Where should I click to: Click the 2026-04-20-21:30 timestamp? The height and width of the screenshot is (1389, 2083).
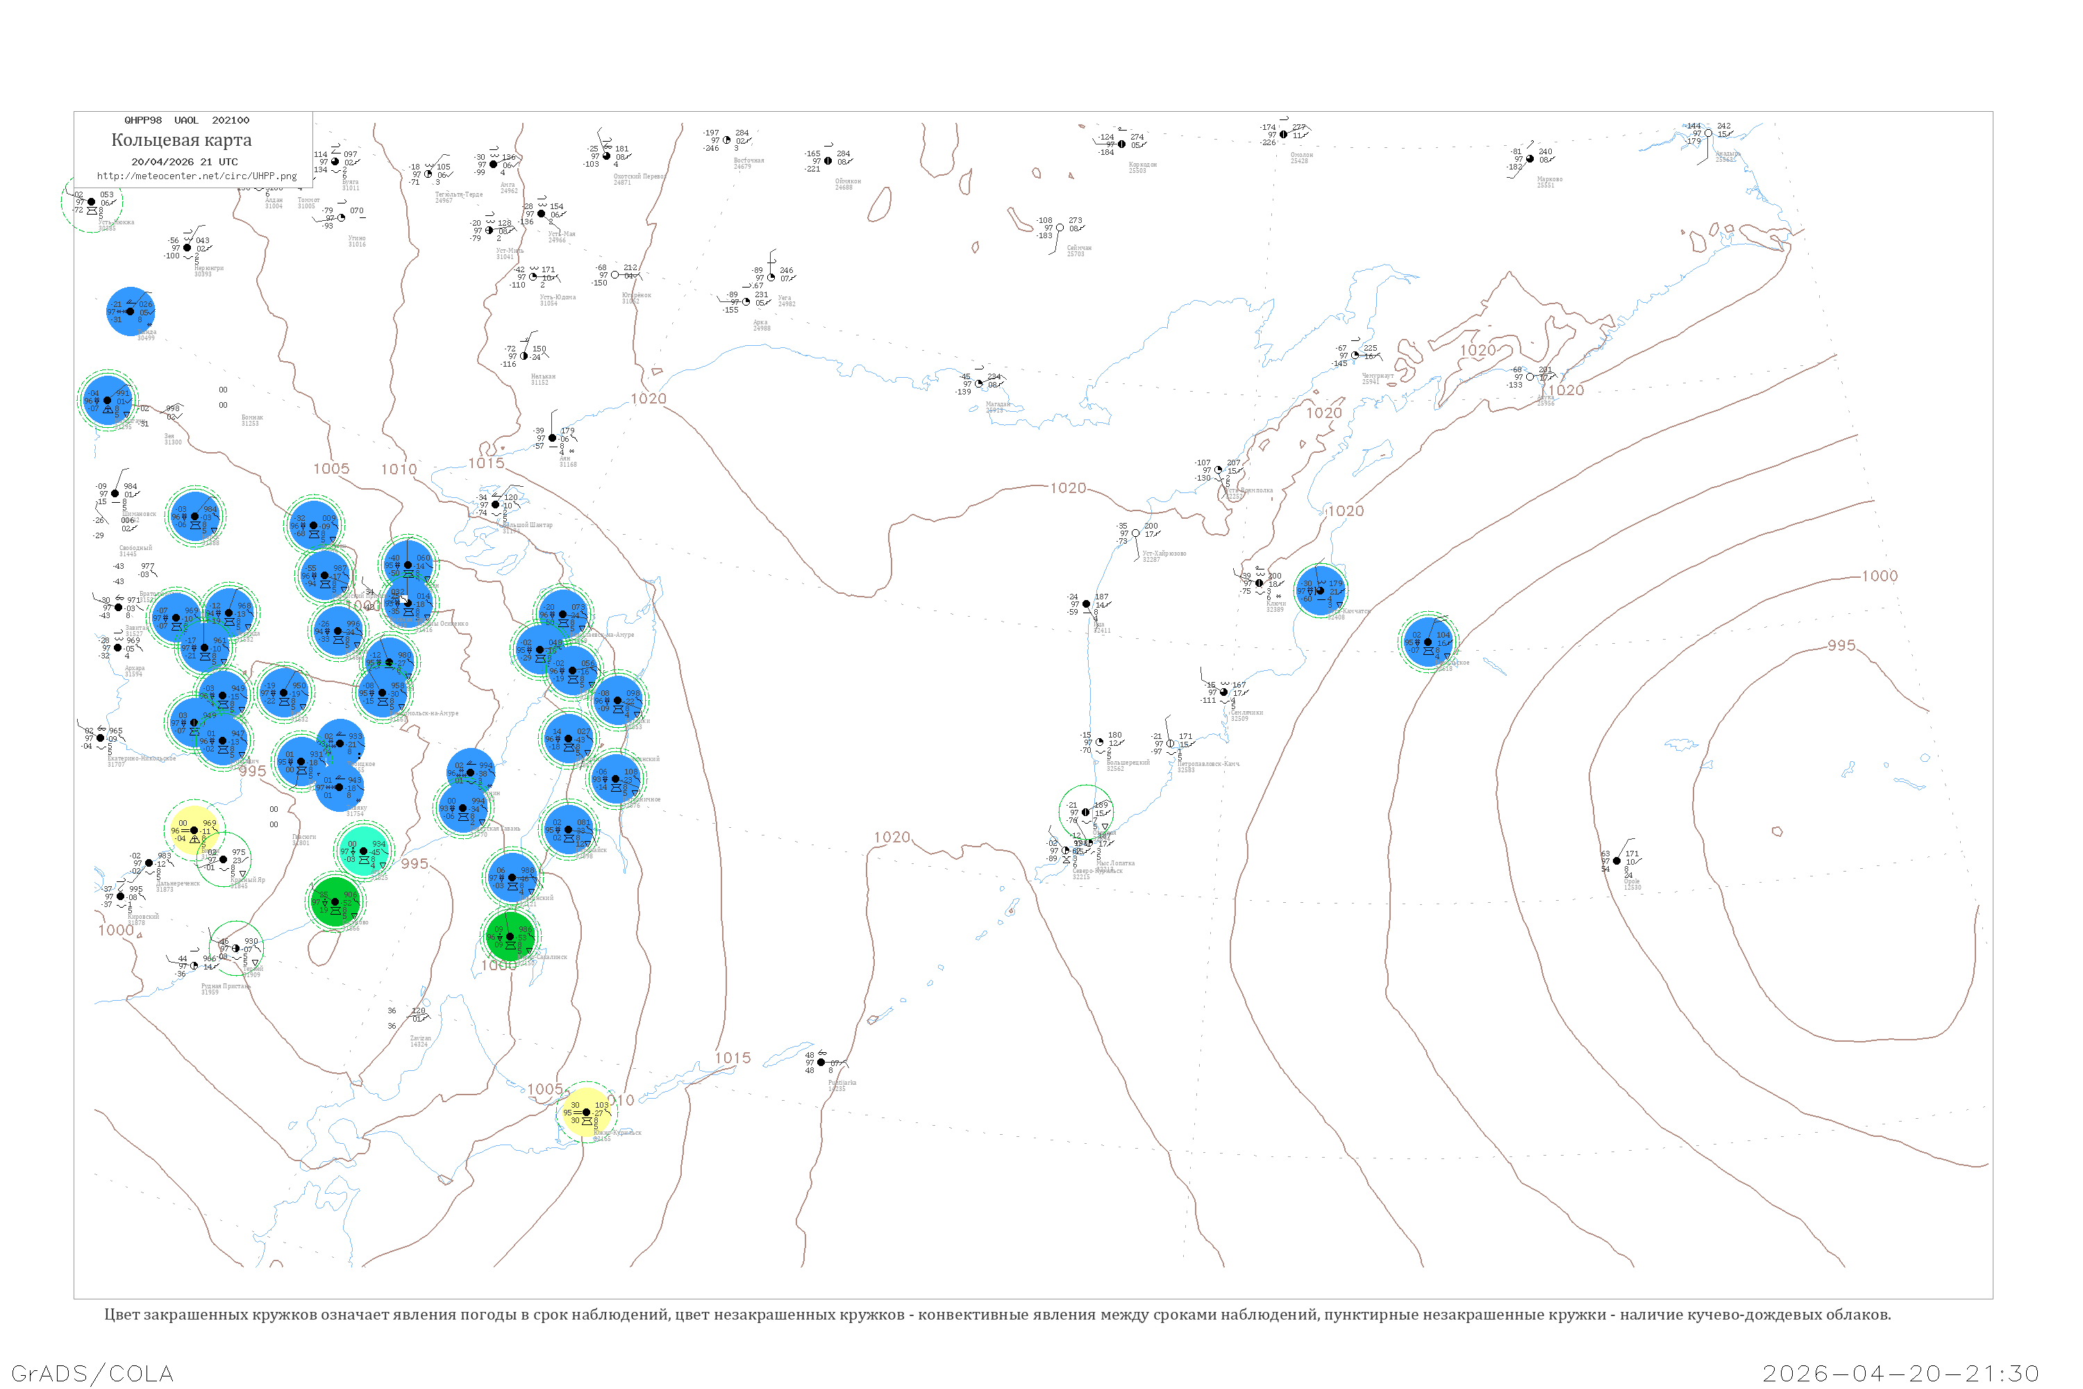coord(1902,1373)
